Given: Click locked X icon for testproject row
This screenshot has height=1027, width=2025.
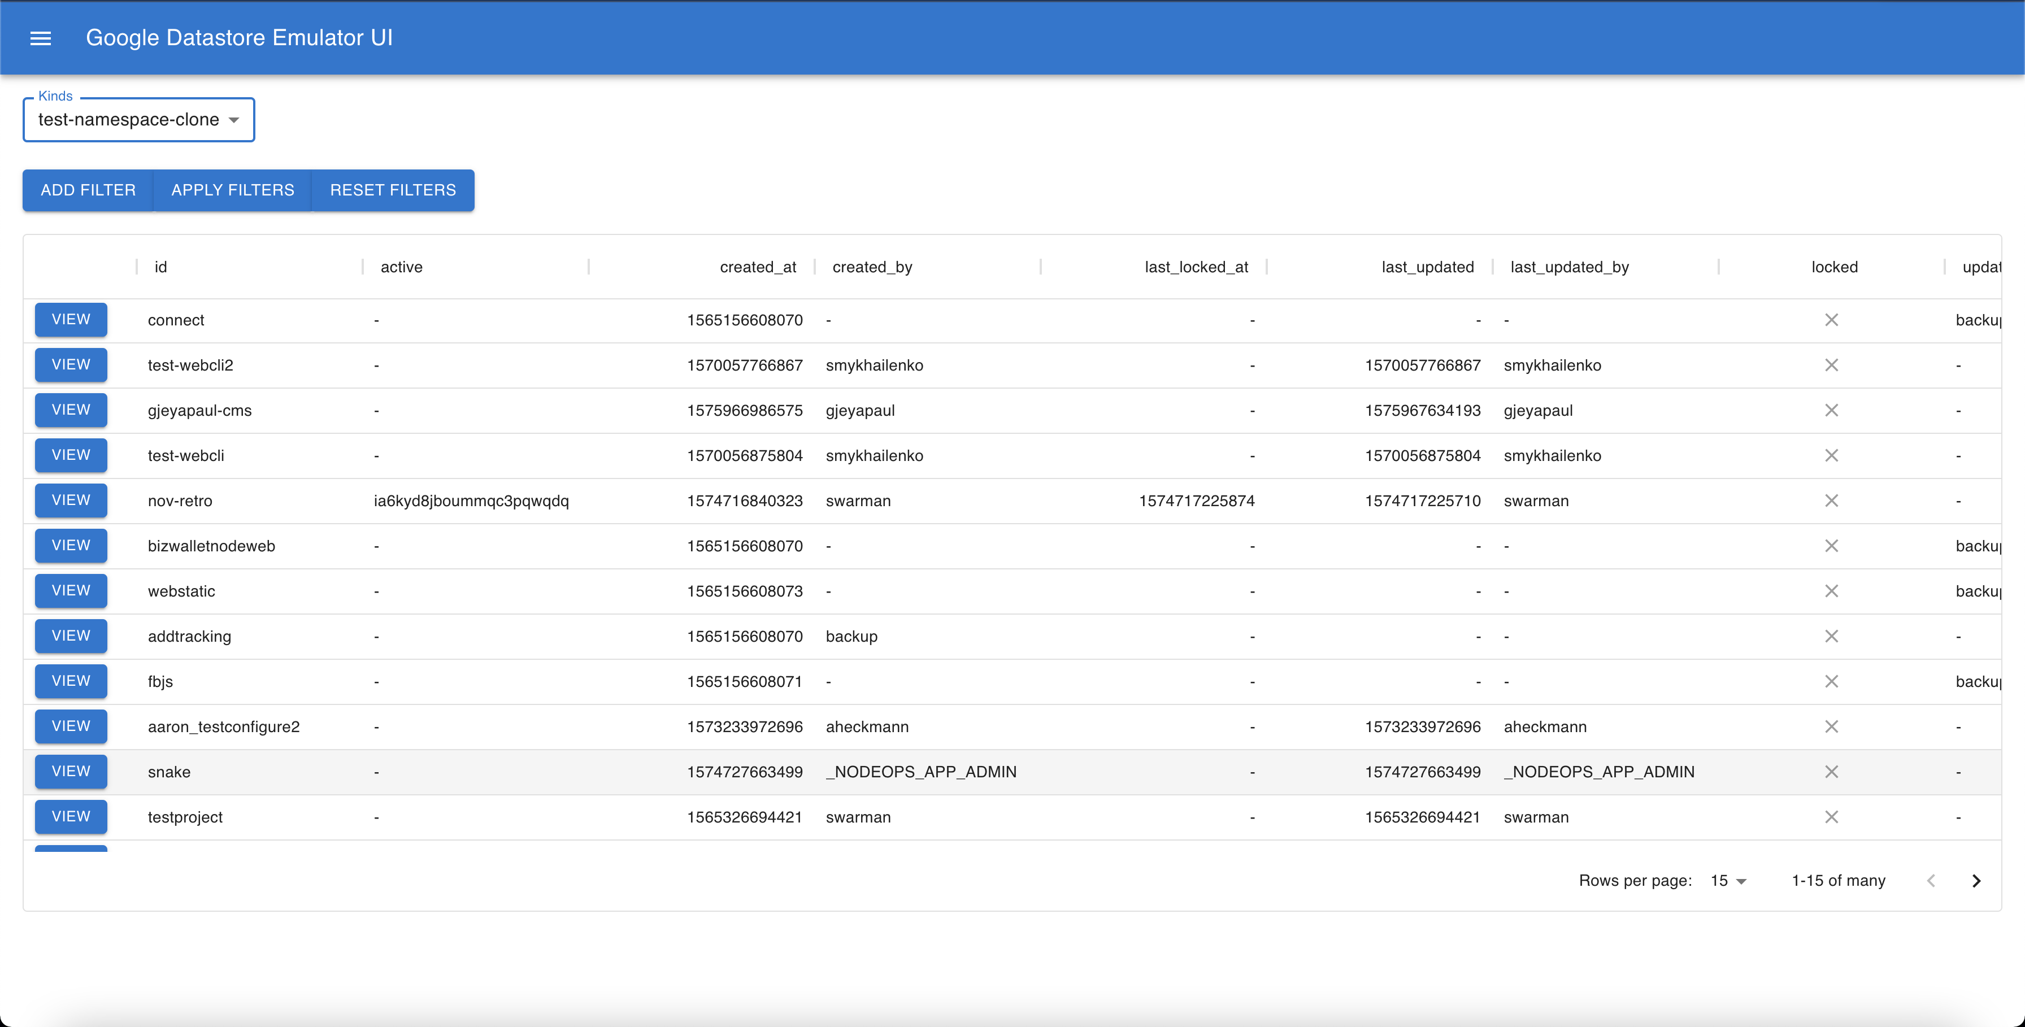Looking at the screenshot, I should (1831, 817).
